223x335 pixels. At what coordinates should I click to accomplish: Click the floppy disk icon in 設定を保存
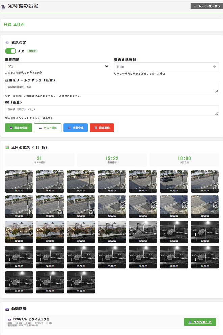pyautogui.click(x=11, y=128)
